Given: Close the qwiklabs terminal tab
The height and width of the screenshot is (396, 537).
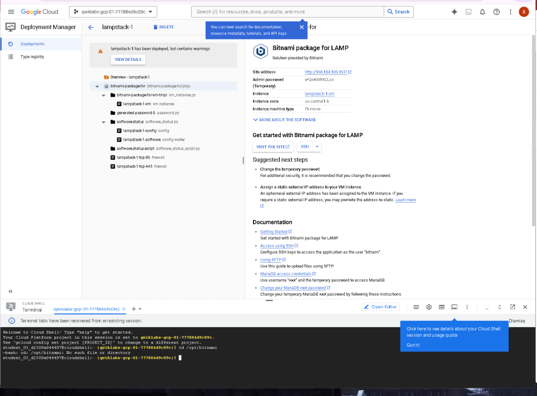Looking at the screenshot, I should click(124, 309).
